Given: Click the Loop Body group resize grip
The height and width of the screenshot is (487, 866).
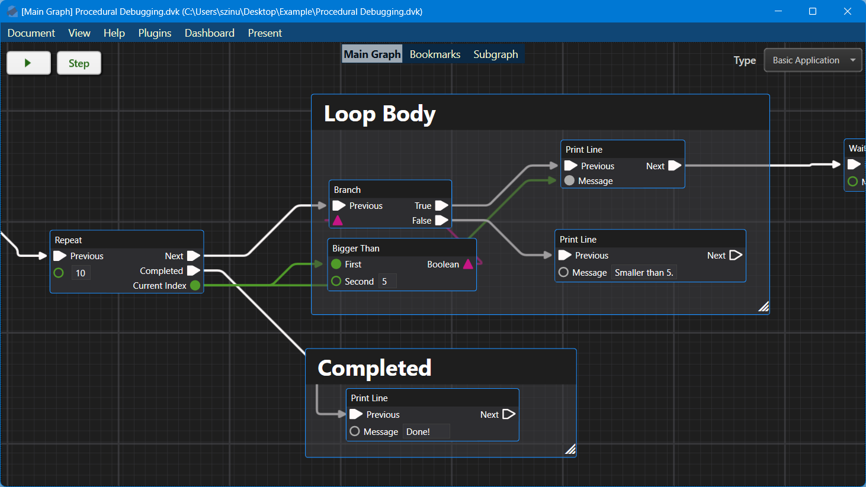Looking at the screenshot, I should pyautogui.click(x=764, y=306).
